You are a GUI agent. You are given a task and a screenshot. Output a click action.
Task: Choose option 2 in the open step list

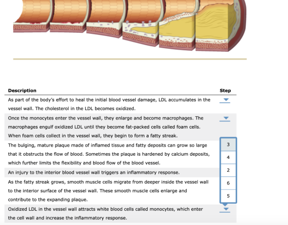pyautogui.click(x=228, y=170)
